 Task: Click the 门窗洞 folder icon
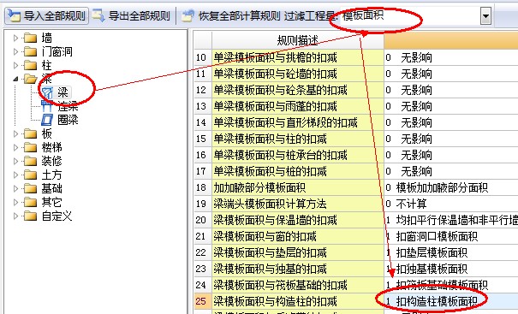[30, 51]
